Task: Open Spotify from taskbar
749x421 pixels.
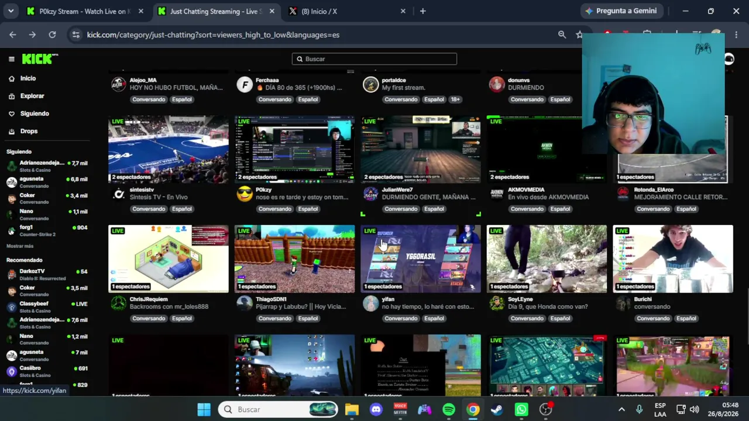Action: point(449,409)
